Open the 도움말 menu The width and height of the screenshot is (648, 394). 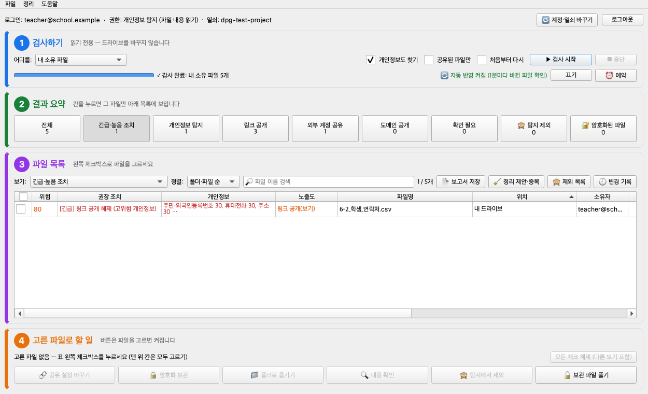[50, 4]
